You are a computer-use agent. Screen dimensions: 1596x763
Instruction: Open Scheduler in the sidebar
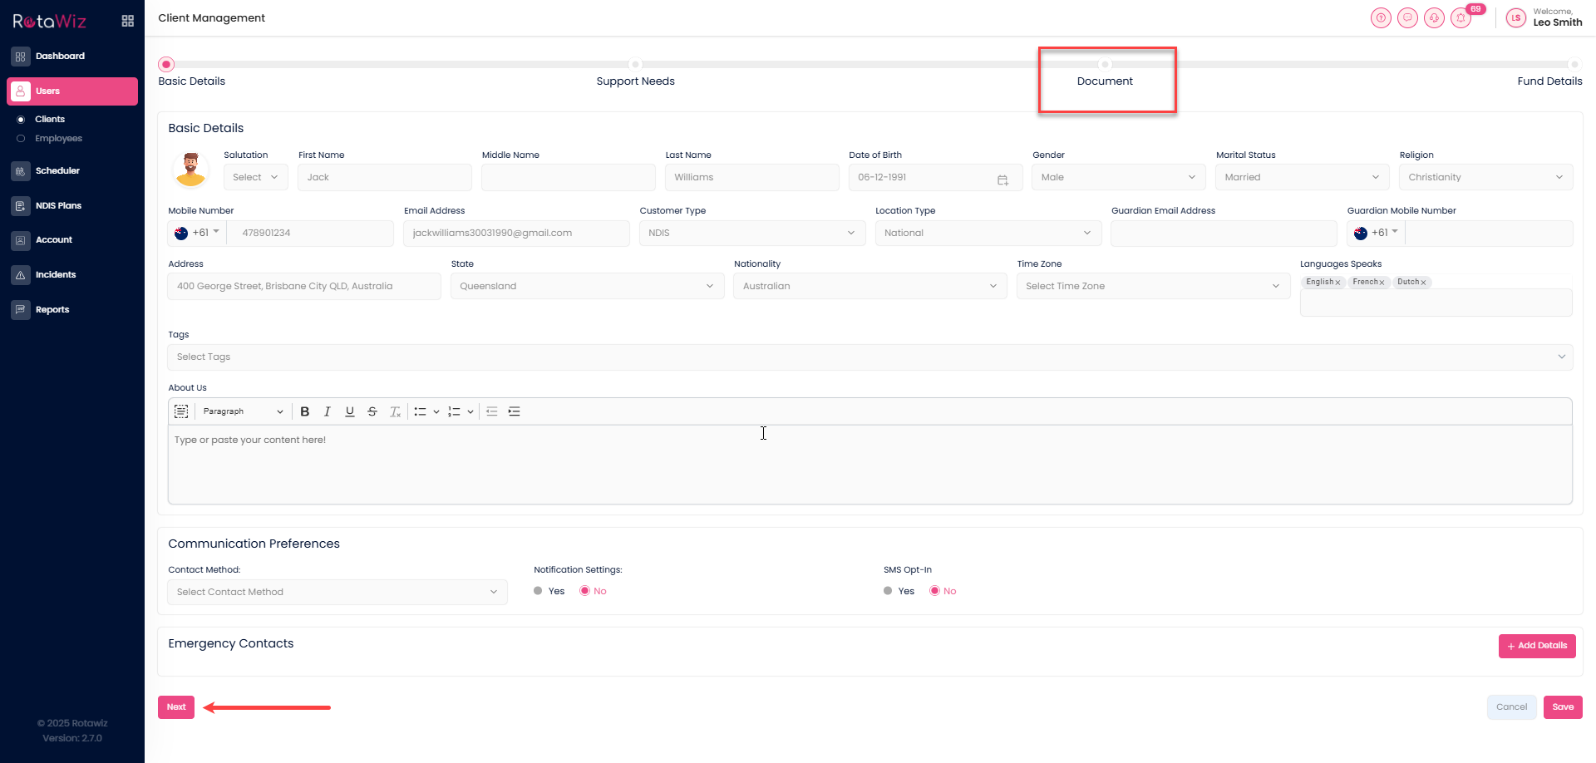click(57, 171)
